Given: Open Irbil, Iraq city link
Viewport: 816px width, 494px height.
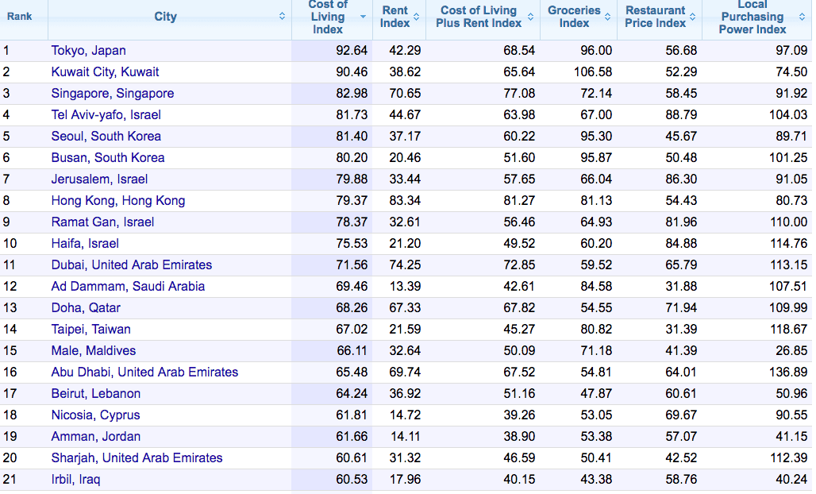Looking at the screenshot, I should tap(75, 480).
